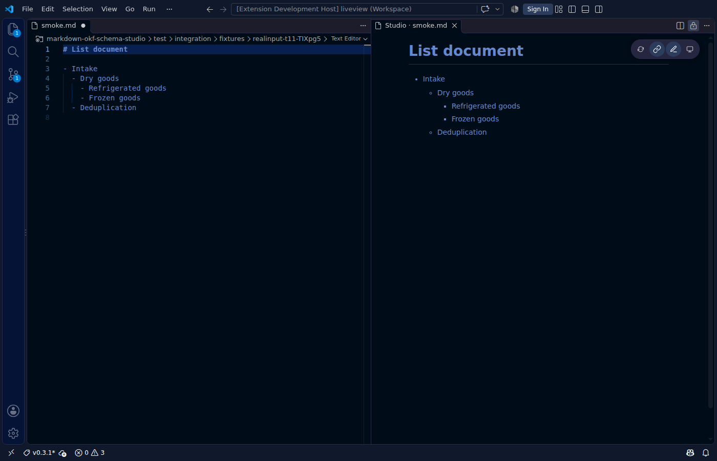Click the command center search field
The image size is (717, 461).
tap(354, 9)
